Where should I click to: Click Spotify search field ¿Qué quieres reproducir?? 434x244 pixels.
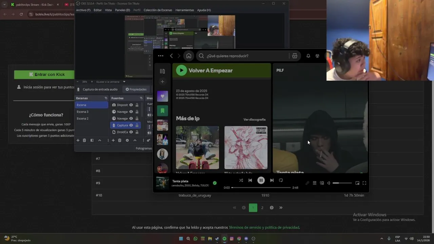tap(242, 56)
